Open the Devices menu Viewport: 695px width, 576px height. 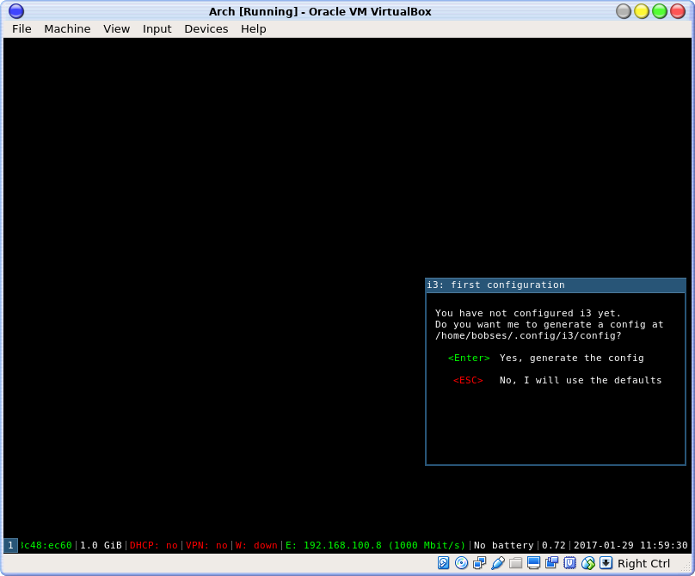(x=206, y=29)
